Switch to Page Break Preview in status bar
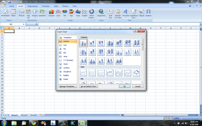The image size is (202, 126). tap(172, 118)
